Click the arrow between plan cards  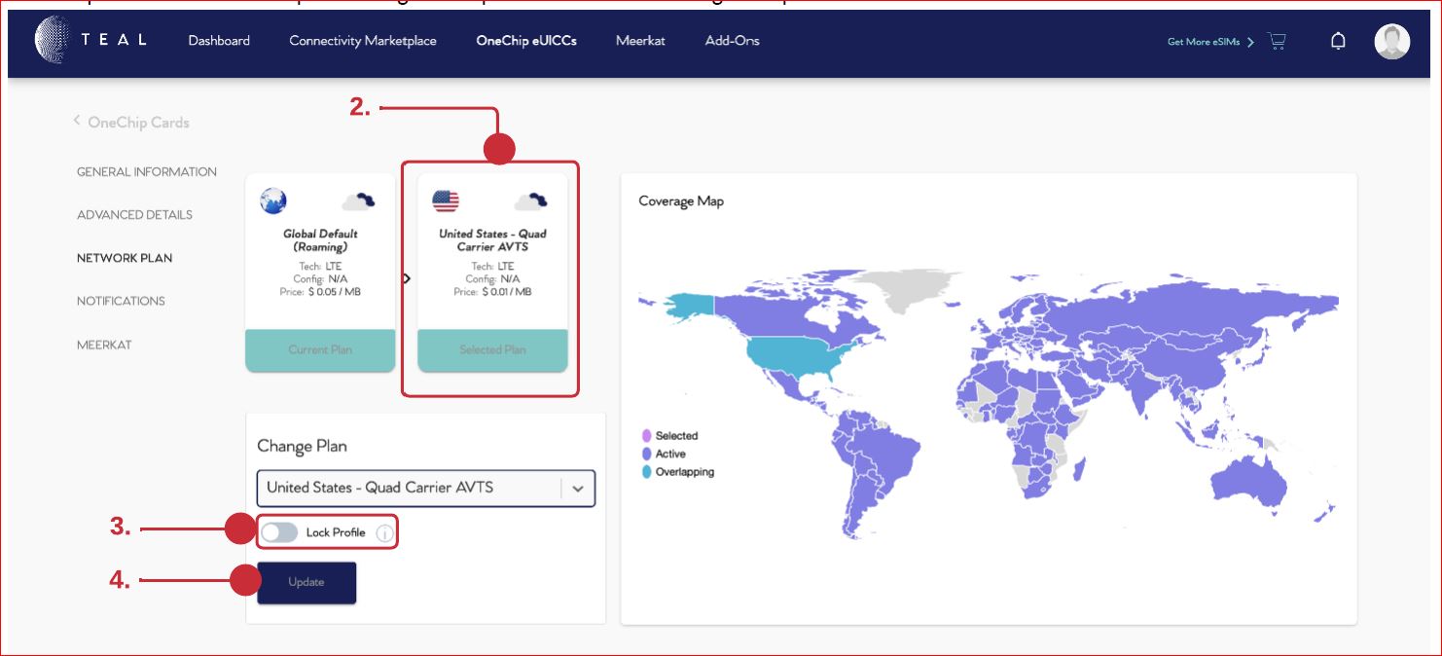tap(407, 278)
